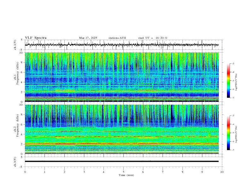Click the ch.2 frequency tick label '6'
This screenshot has width=250, height=193.
tap(22, 125)
